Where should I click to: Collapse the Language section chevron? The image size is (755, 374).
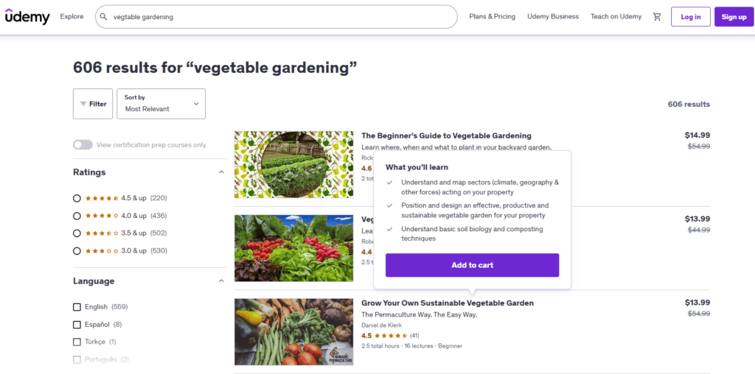click(x=221, y=281)
